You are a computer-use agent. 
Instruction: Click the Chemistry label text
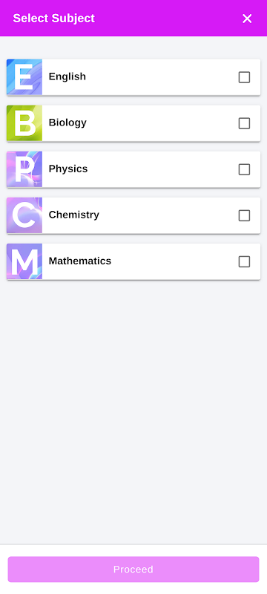(x=73, y=215)
